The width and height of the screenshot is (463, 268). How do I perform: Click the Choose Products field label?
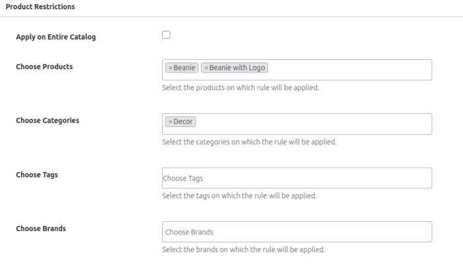[x=44, y=67]
